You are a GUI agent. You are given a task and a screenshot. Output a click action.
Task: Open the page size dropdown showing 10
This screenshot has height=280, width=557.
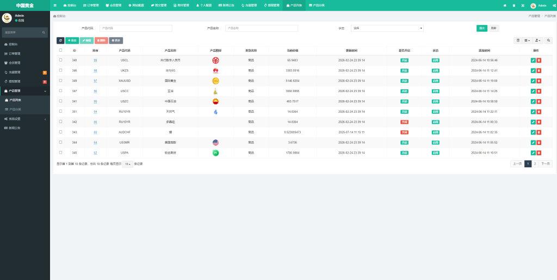point(127,163)
